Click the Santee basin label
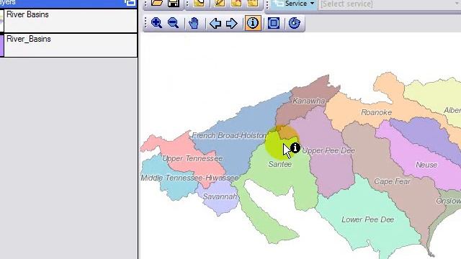 click(280, 164)
